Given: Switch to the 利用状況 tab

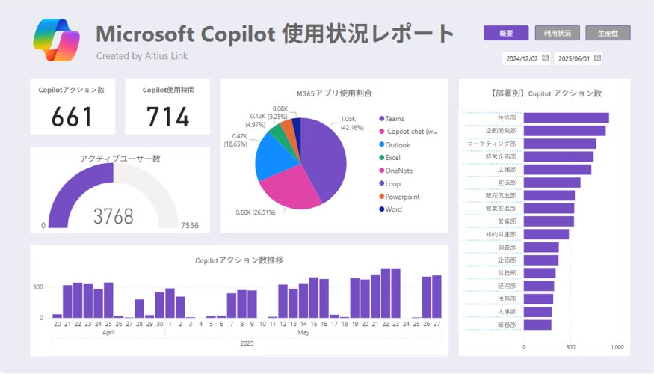Looking at the screenshot, I should (x=558, y=33).
